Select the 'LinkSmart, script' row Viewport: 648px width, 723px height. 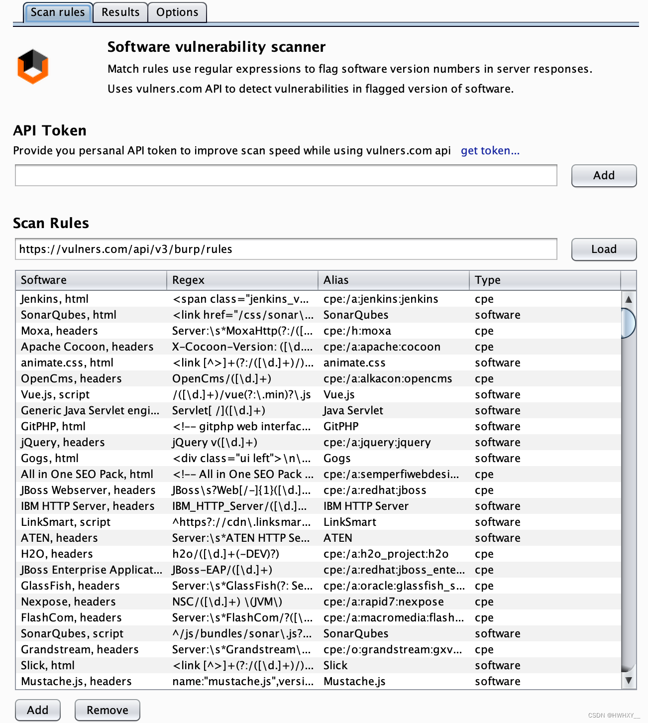[x=319, y=522]
